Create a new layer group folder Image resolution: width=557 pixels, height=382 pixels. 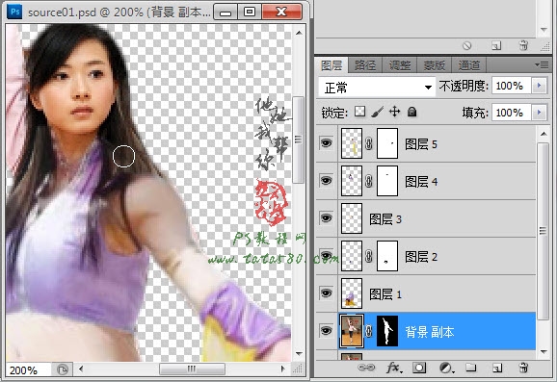click(471, 368)
